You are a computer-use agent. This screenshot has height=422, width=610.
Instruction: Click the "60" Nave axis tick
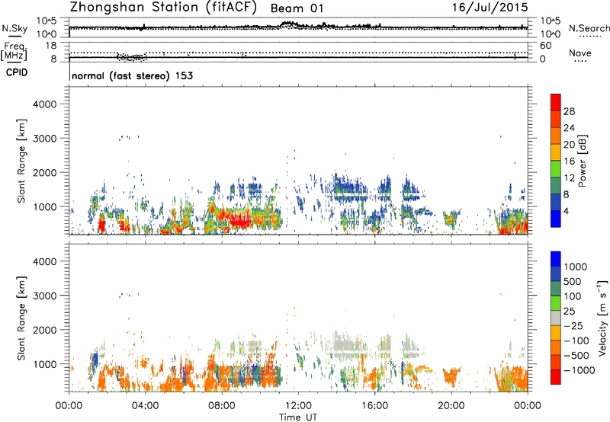coord(545,46)
